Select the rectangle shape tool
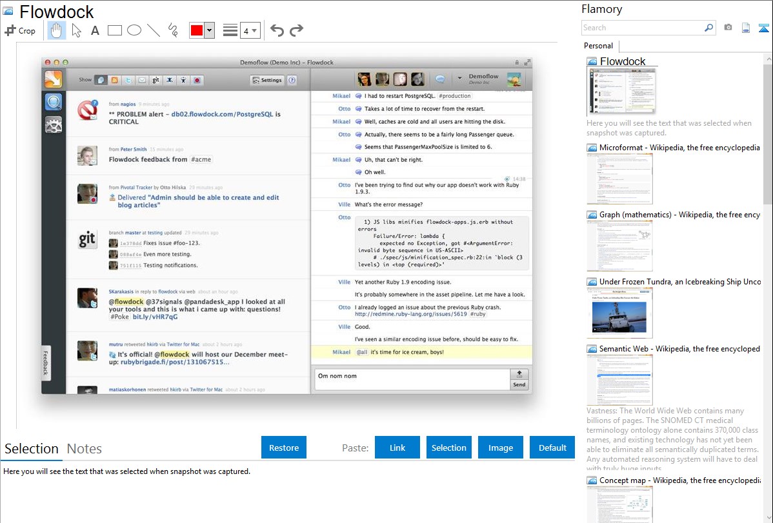This screenshot has width=773, height=523. tap(114, 30)
